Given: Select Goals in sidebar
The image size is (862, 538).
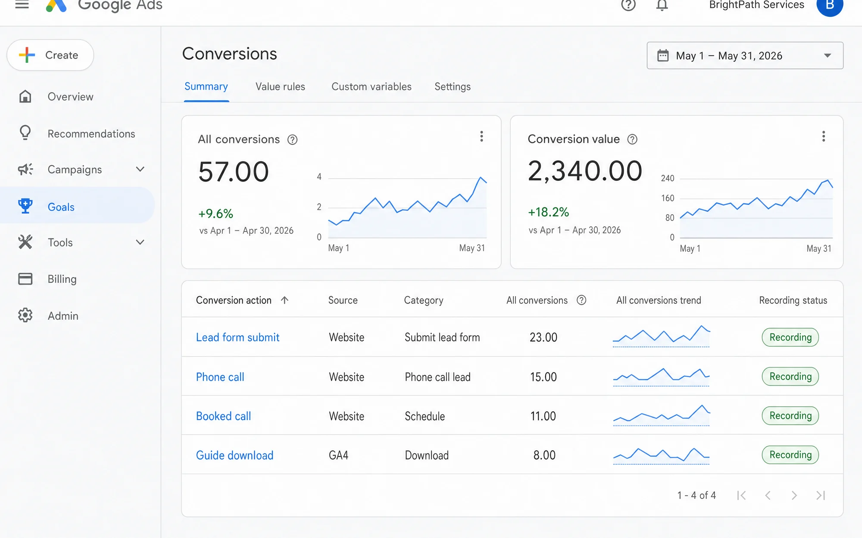Looking at the screenshot, I should tap(78, 205).
